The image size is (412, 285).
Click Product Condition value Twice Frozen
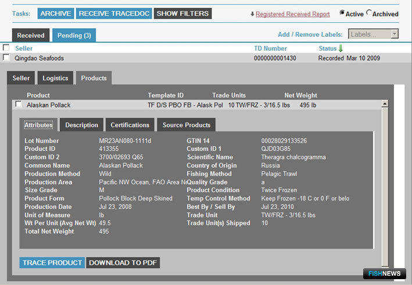[279, 190]
